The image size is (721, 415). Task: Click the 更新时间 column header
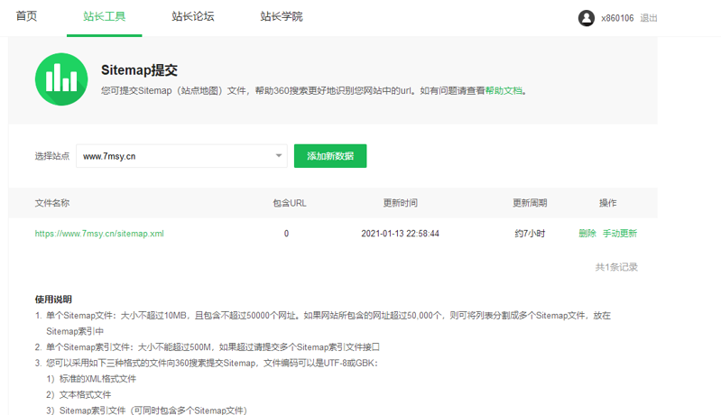pos(400,203)
